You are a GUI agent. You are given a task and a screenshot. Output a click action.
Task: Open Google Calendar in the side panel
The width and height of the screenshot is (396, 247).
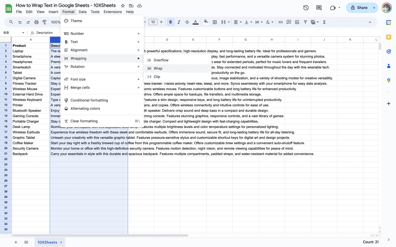click(389, 22)
